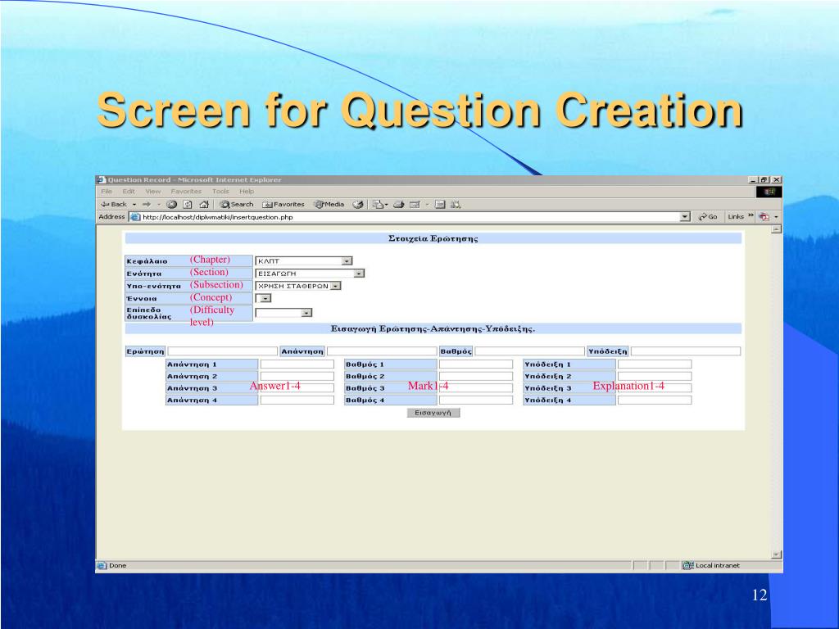Click the Εισαγωγή submit button
Screen dimensions: 839x629
click(x=433, y=413)
